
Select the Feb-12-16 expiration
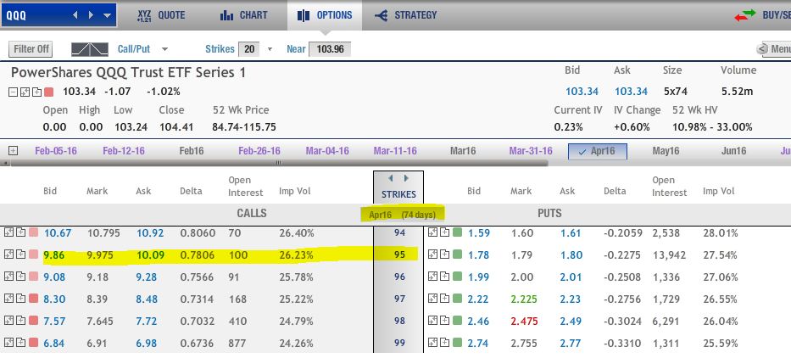coord(124,151)
